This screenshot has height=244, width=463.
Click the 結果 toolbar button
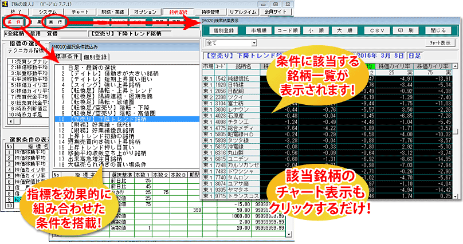[35, 22]
